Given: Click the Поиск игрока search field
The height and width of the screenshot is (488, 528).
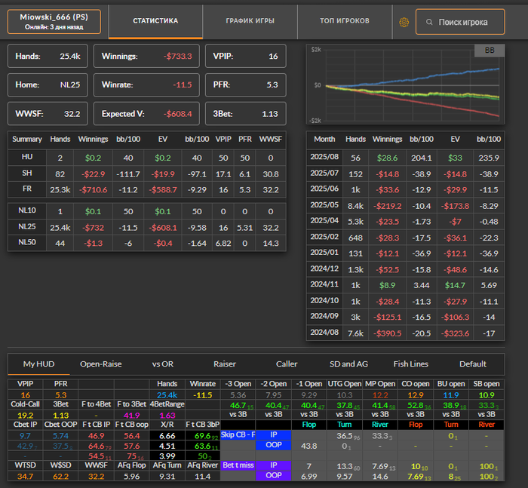Looking at the screenshot, I should pos(462,22).
